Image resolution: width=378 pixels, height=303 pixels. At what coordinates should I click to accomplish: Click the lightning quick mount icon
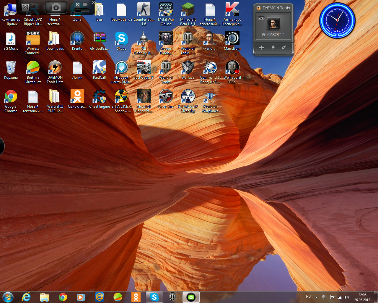[273, 48]
